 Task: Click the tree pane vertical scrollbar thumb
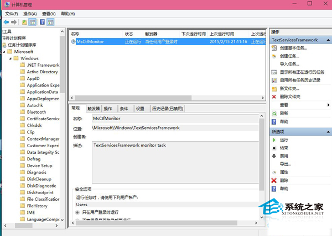pos(62,65)
